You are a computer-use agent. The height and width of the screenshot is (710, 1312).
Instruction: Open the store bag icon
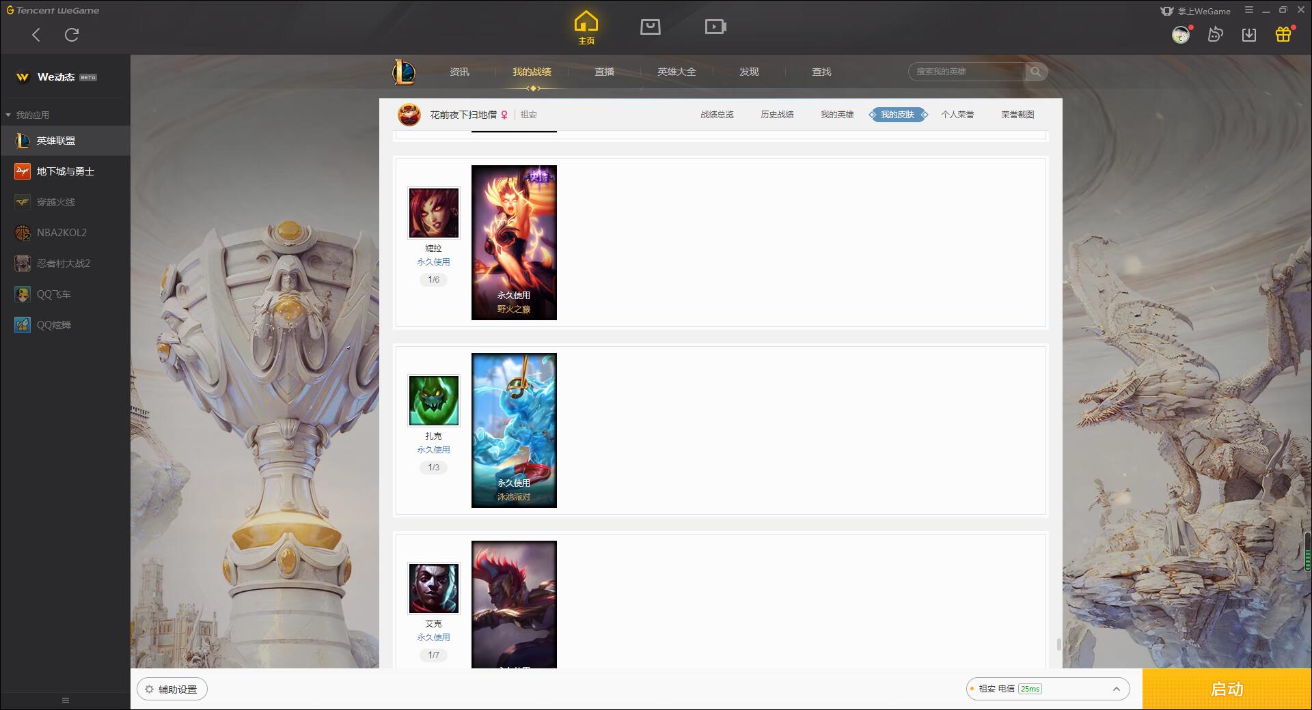click(x=651, y=27)
